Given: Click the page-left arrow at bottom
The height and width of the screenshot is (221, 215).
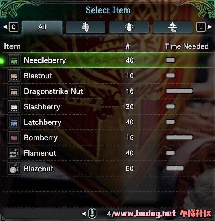Looking at the screenshot, I should click(x=84, y=214).
